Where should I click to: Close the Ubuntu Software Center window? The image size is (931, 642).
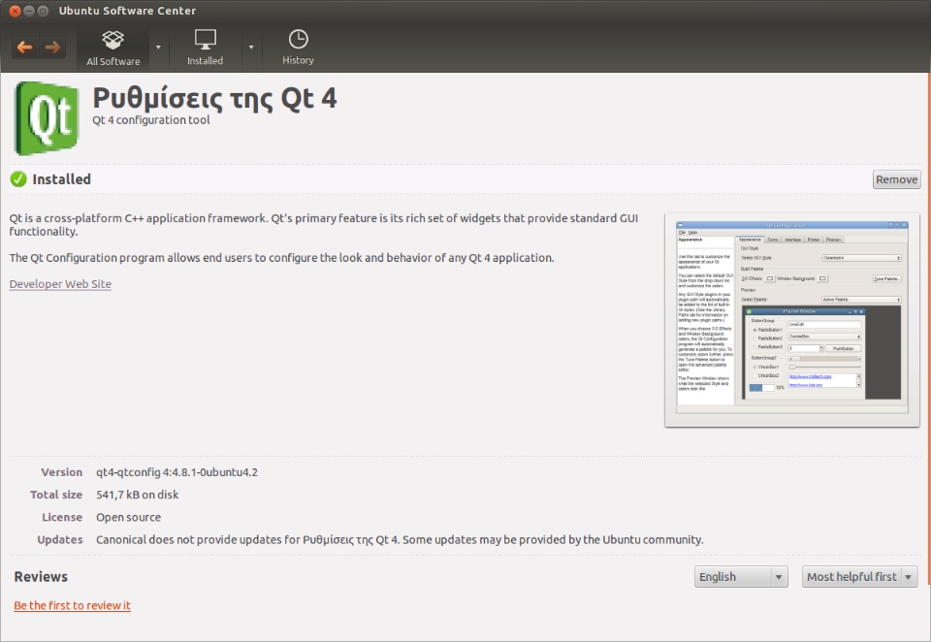pyautogui.click(x=15, y=11)
